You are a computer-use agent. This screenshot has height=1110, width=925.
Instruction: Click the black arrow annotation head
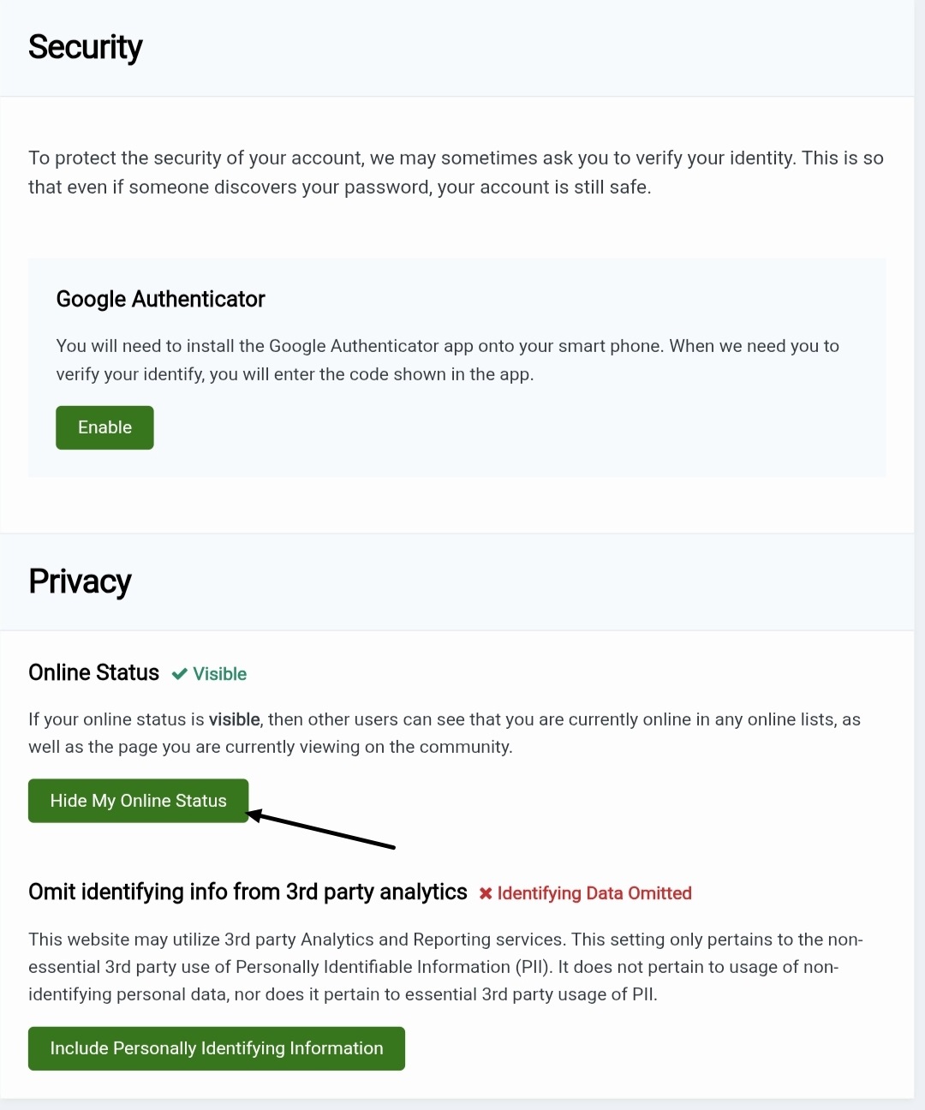pyautogui.click(x=254, y=815)
